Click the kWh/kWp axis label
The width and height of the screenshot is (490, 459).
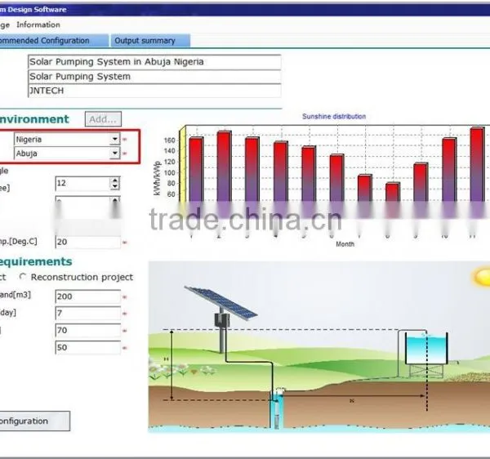(x=157, y=178)
